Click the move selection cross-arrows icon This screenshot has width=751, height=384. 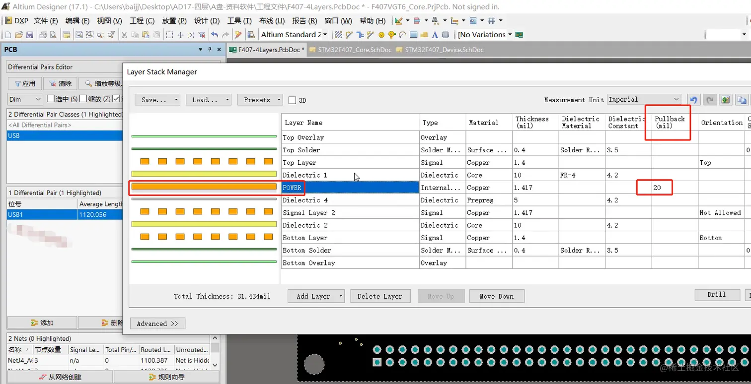pos(180,35)
